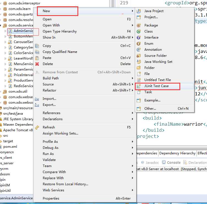The width and height of the screenshot is (207, 204).
Task: Expand the AdminService tree node arrow
Action: pyautogui.click(x=5, y=31)
